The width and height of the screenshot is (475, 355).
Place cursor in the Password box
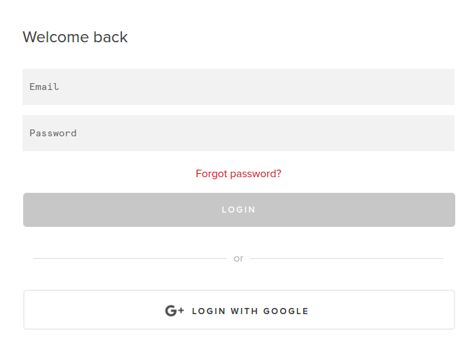click(x=239, y=133)
